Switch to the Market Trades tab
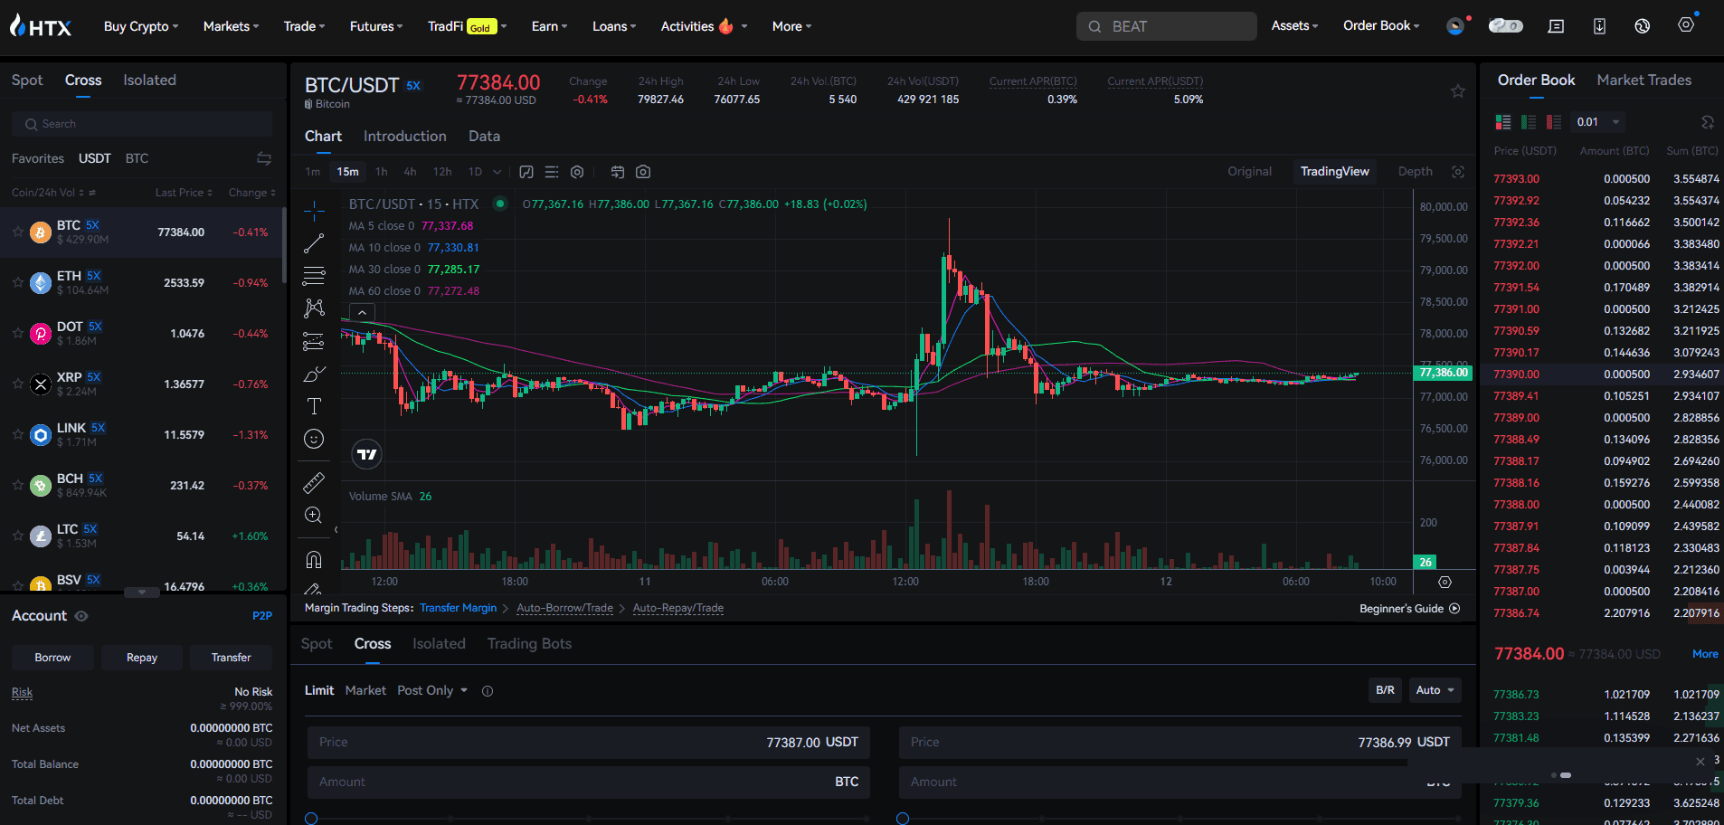 click(x=1643, y=80)
